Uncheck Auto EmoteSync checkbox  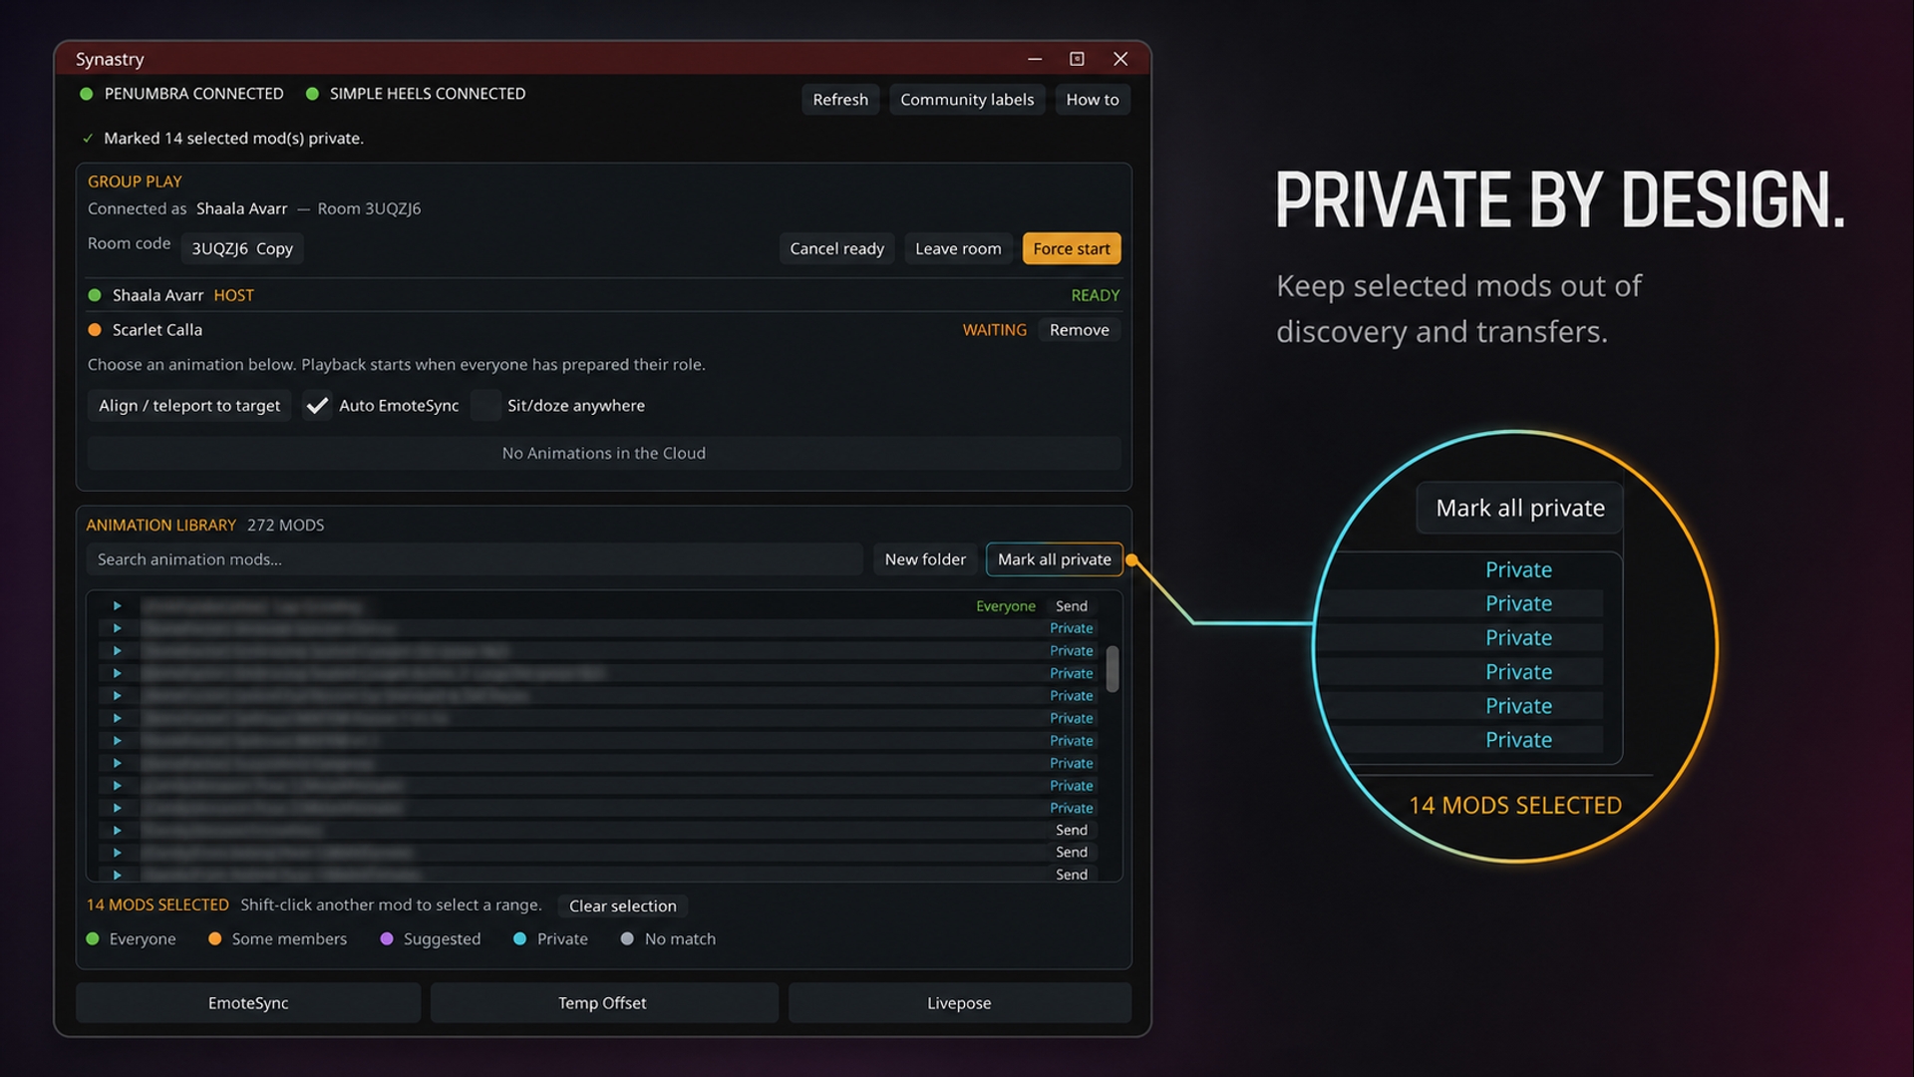[x=317, y=406]
